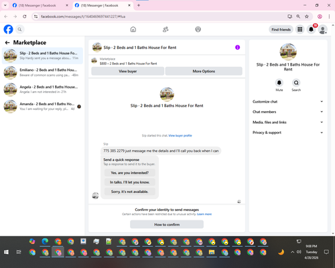Open Task View on the taskbar
The image size is (335, 268).
click(x=19, y=252)
